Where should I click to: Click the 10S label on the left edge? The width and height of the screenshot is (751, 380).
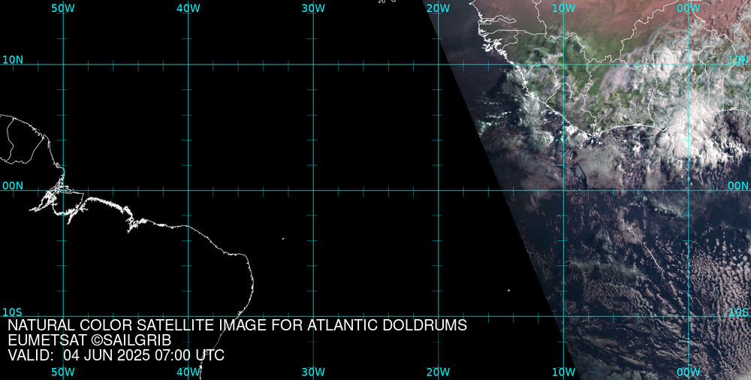(x=13, y=312)
